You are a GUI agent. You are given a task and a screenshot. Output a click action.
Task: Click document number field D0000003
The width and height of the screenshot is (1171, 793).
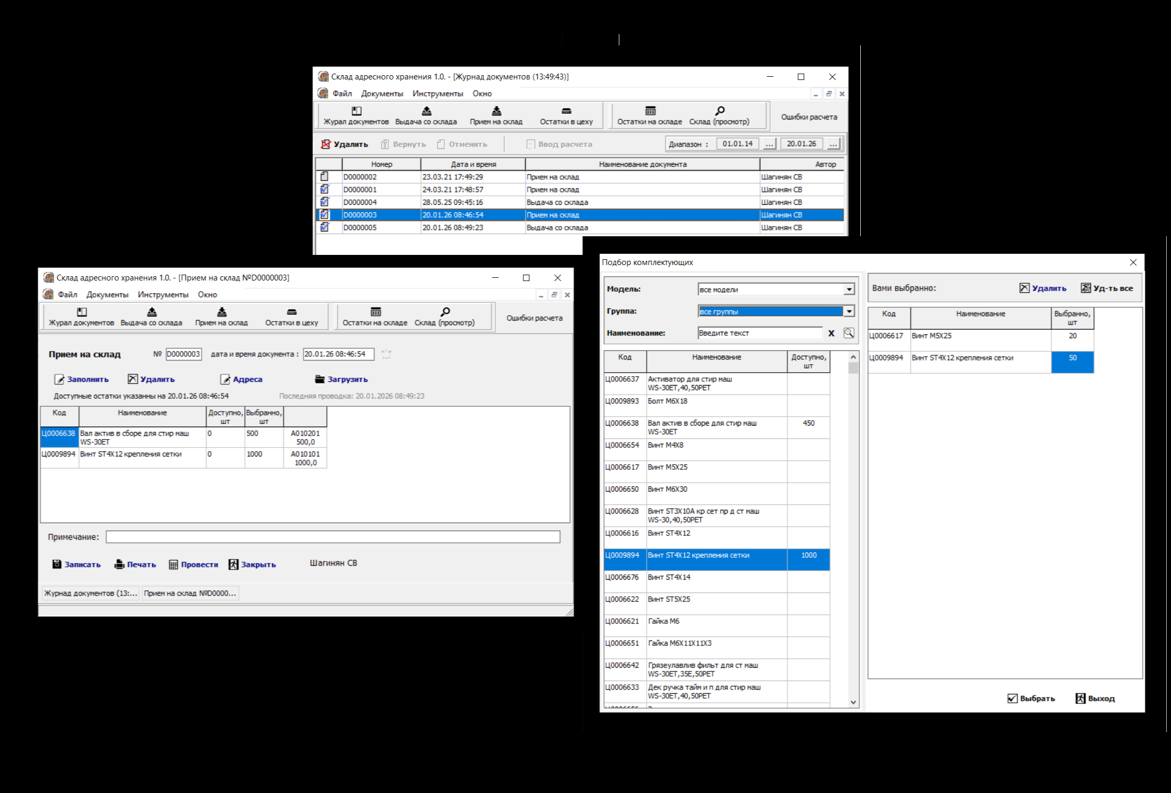(x=184, y=354)
